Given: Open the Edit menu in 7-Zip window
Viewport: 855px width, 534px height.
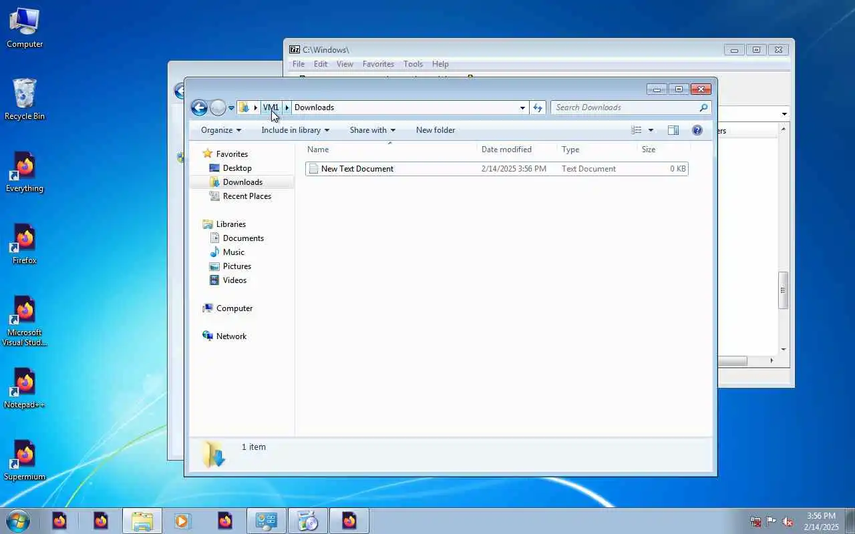Looking at the screenshot, I should [321, 64].
